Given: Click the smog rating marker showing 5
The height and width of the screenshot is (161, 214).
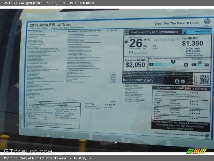Looking at the screenshot, I should 200,63.
